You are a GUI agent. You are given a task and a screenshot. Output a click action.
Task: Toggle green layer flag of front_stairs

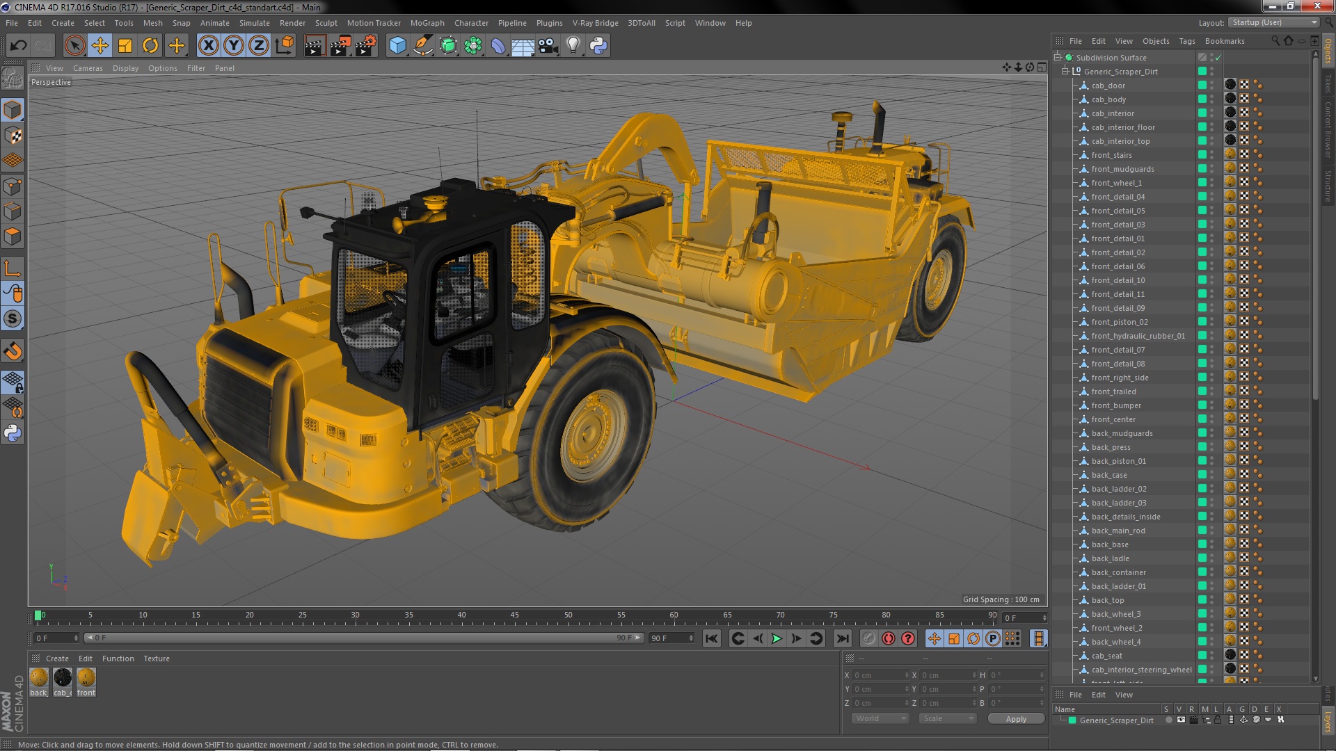pyautogui.click(x=1202, y=155)
